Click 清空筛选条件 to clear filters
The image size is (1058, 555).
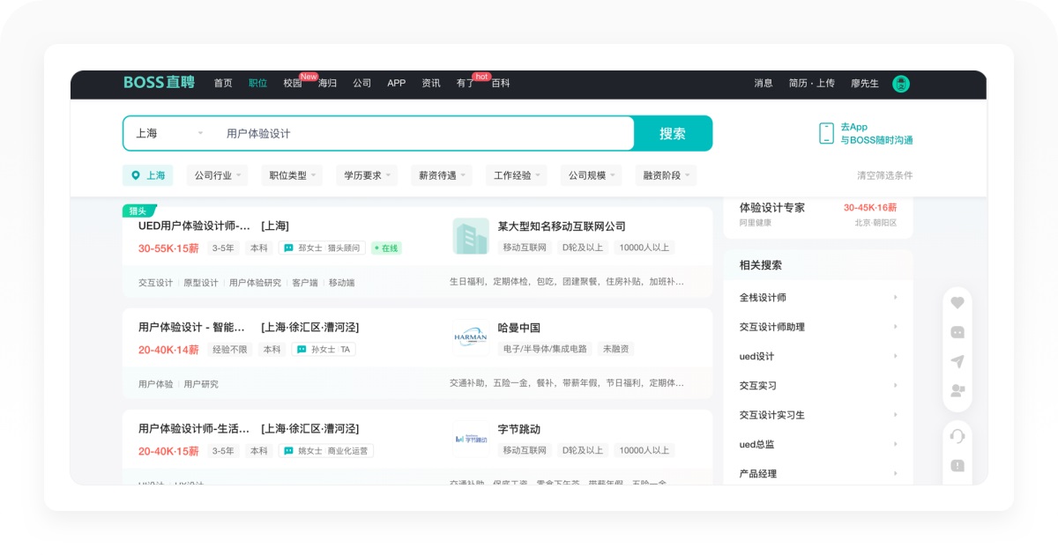pos(885,175)
